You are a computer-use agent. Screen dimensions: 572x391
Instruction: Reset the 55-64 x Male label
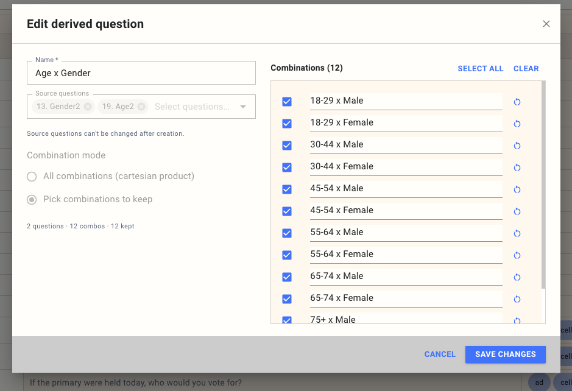point(517,233)
